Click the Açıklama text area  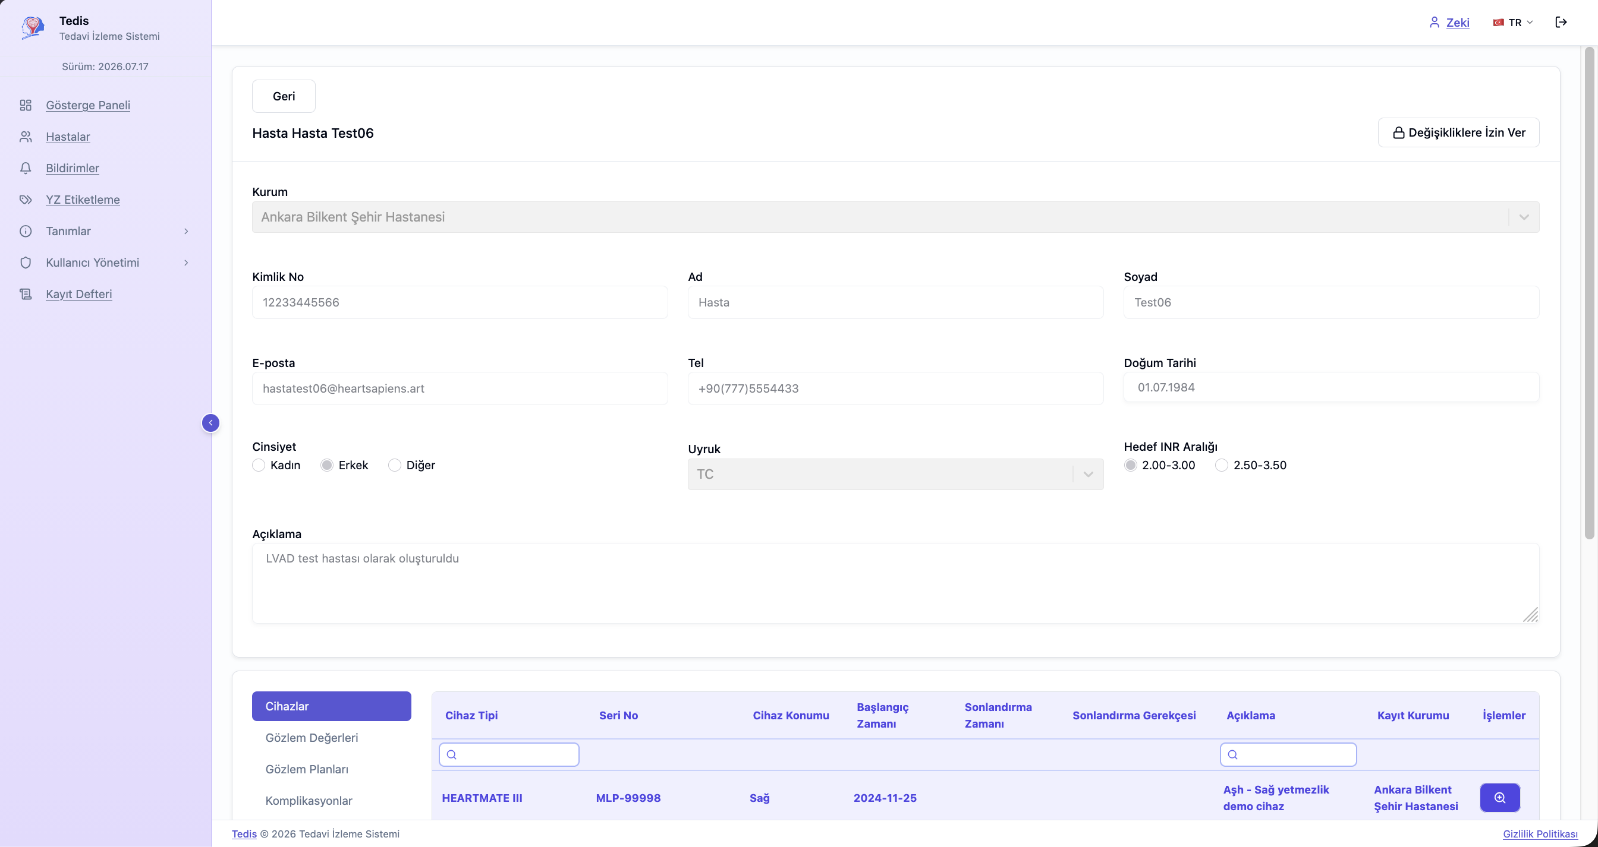(895, 583)
